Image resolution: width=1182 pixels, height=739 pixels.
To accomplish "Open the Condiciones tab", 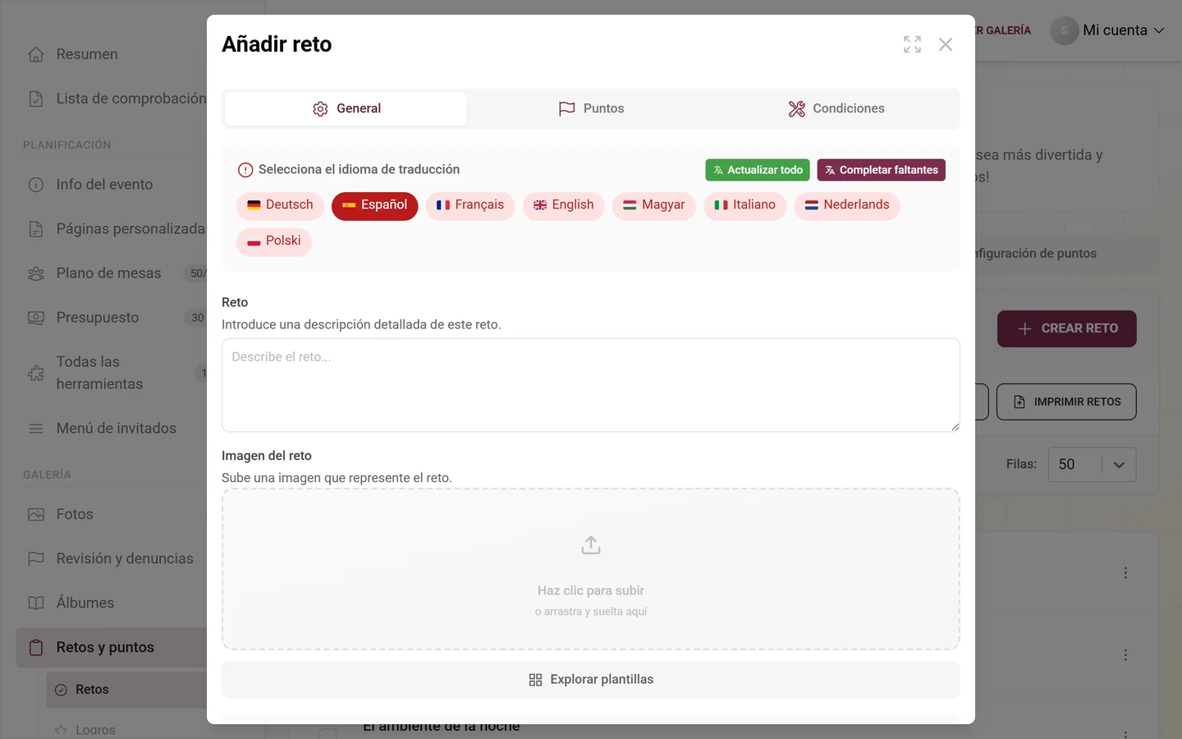I will tap(836, 108).
